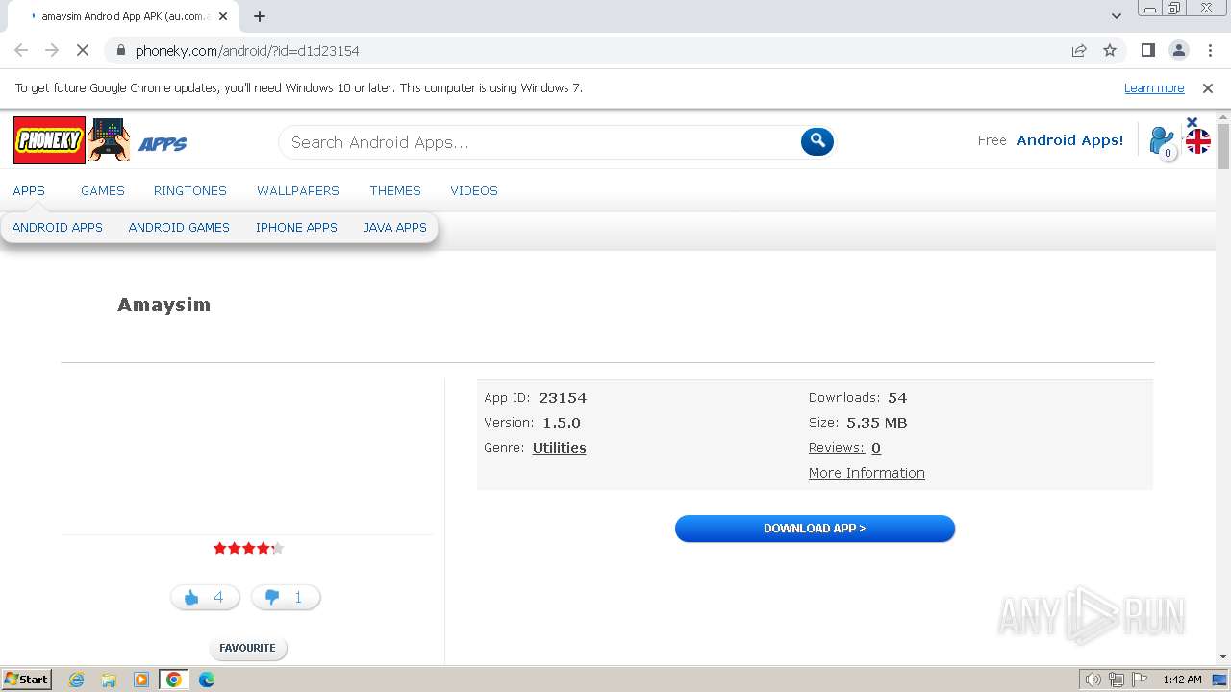Click thumbs down icon with 1 dislike

pyautogui.click(x=286, y=597)
